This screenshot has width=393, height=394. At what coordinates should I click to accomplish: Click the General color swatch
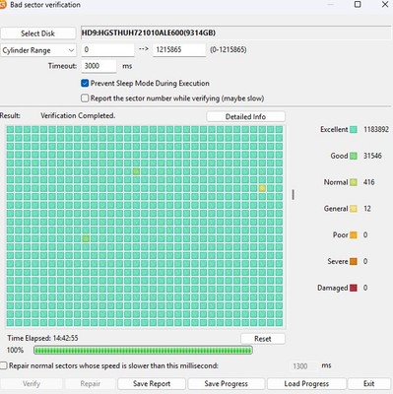(354, 209)
